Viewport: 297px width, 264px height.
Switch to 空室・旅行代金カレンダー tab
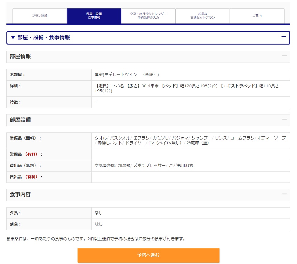click(x=148, y=16)
